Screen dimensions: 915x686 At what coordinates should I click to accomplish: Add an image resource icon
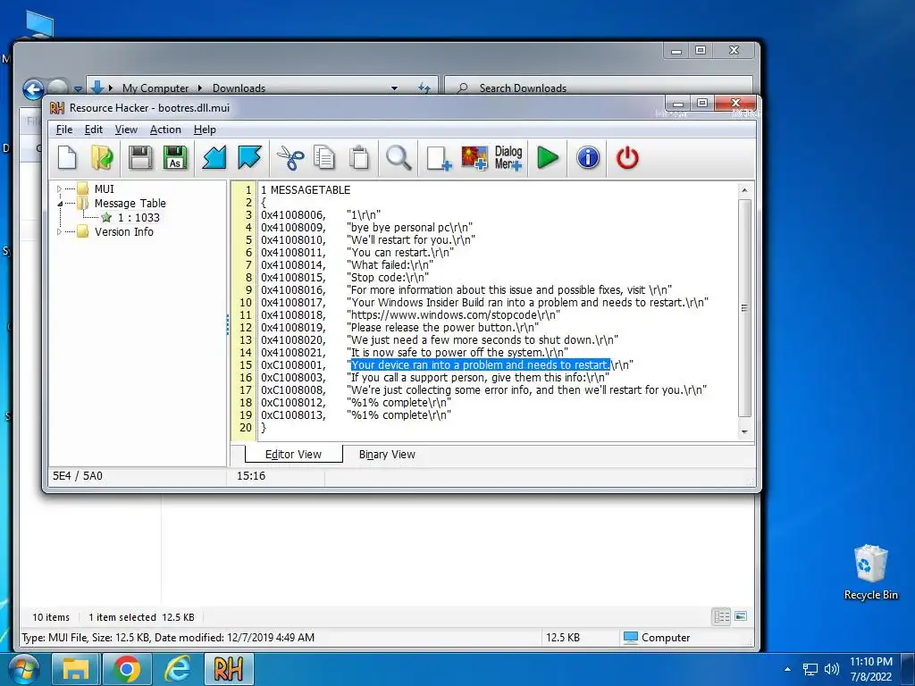click(x=474, y=157)
